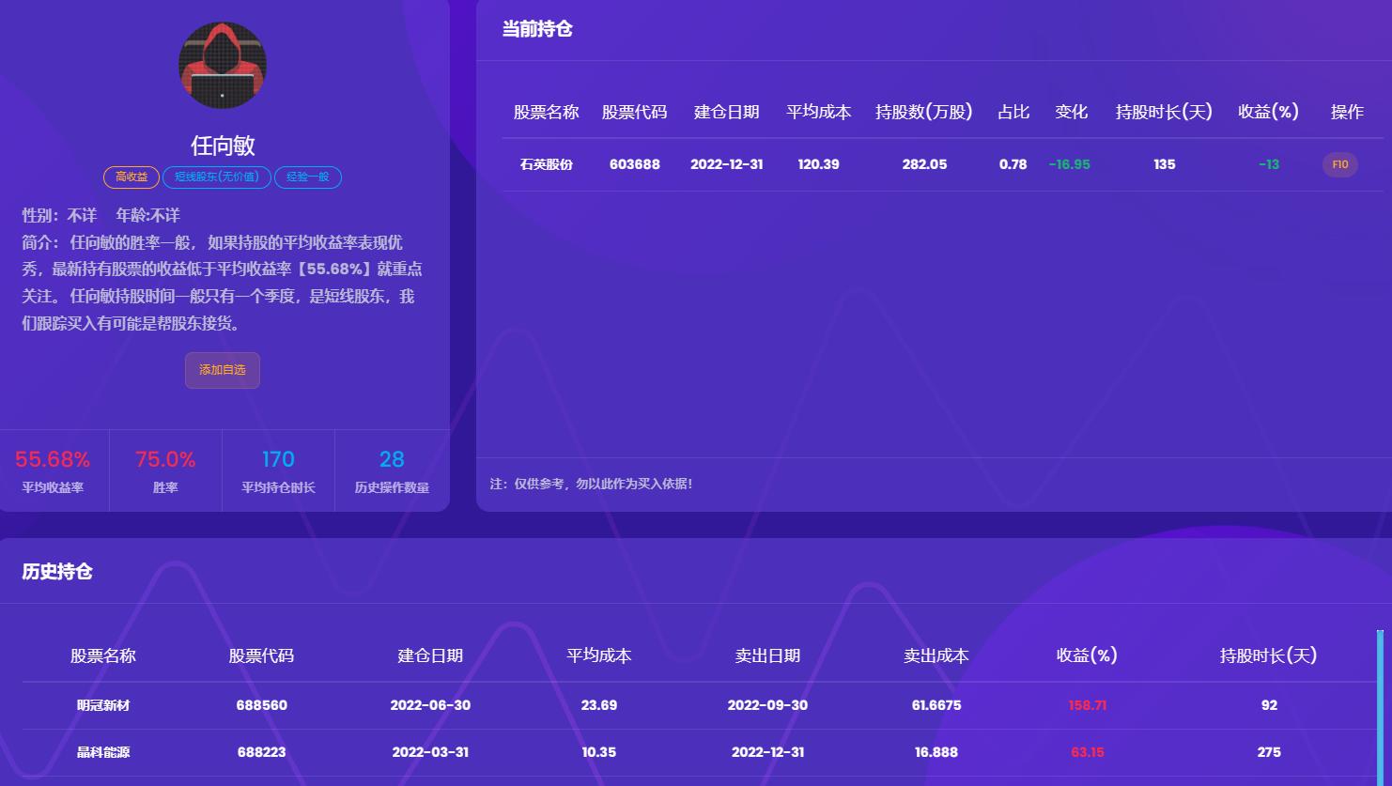Viewport: 1392px width, 786px height.
Task: Select the 高收益 tag pill
Action: click(131, 177)
